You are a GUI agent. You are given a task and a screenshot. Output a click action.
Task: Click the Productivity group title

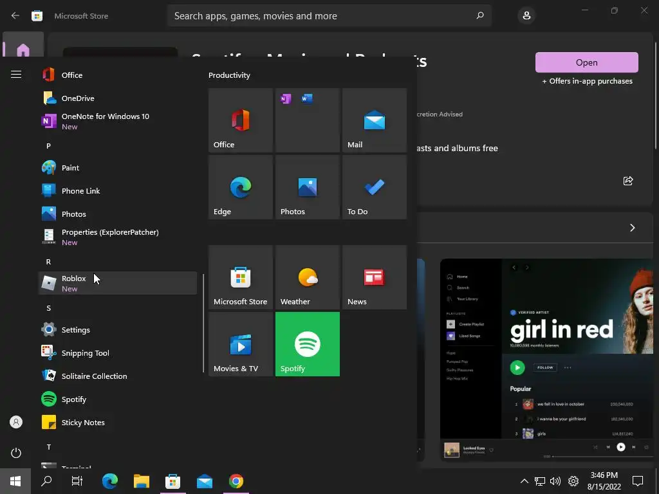229,75
